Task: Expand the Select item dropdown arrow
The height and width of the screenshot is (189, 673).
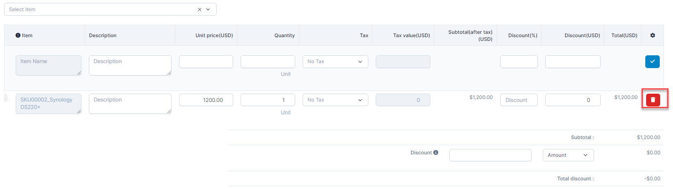Action: tap(208, 9)
